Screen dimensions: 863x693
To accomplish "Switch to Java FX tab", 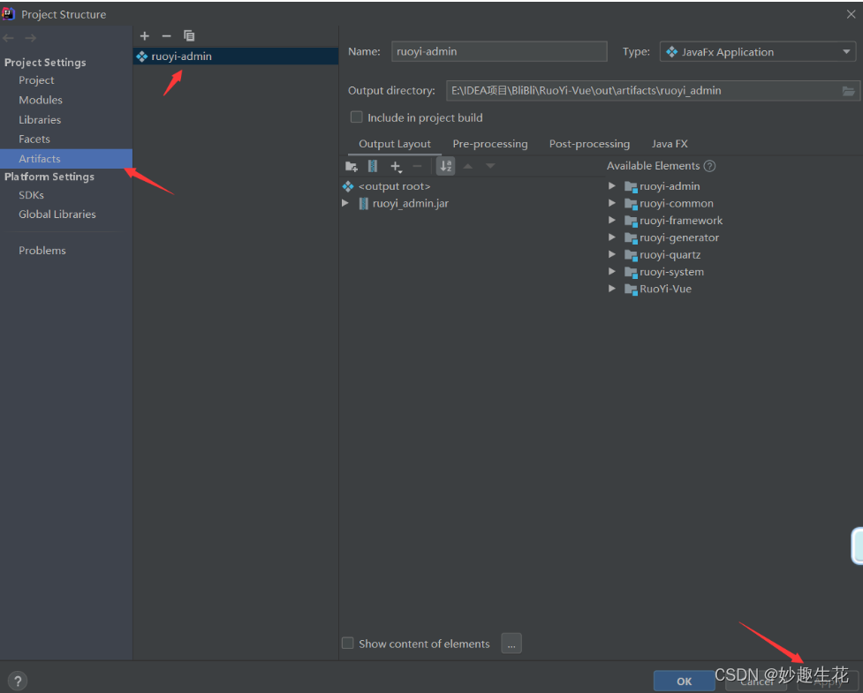I will click(x=670, y=144).
